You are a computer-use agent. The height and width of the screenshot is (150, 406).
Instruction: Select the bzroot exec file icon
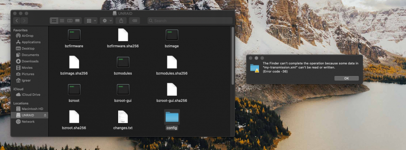(x=74, y=89)
